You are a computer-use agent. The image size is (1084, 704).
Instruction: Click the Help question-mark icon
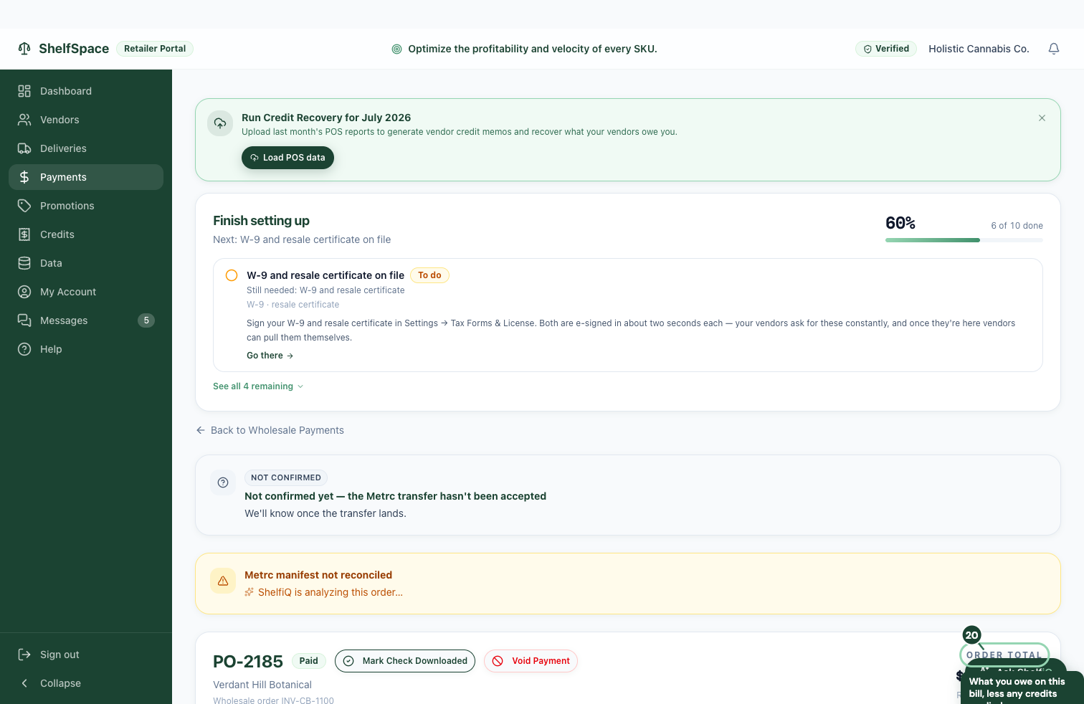[x=24, y=349]
